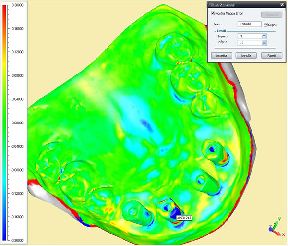Click the red top of color scale
Viewport: 288px width, 246px height.
5,8
